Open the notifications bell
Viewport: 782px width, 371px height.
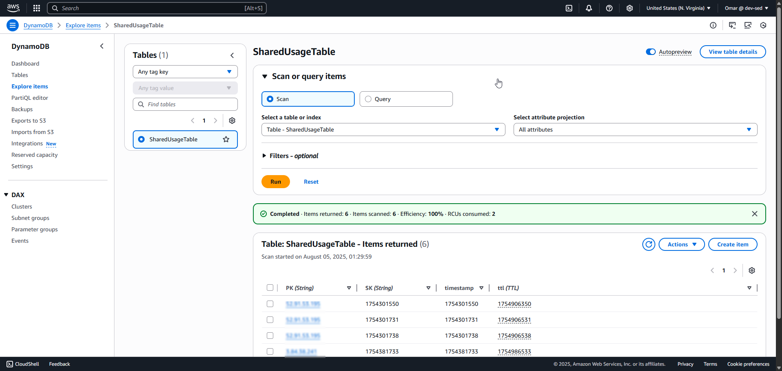tap(589, 8)
